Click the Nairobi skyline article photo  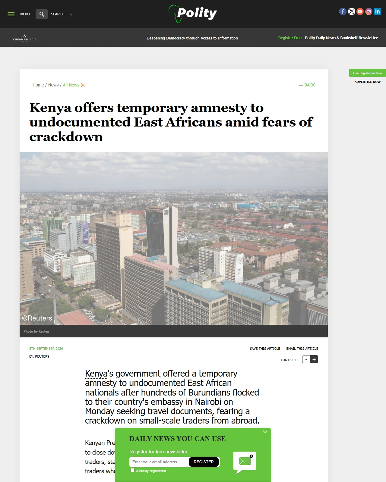click(174, 238)
